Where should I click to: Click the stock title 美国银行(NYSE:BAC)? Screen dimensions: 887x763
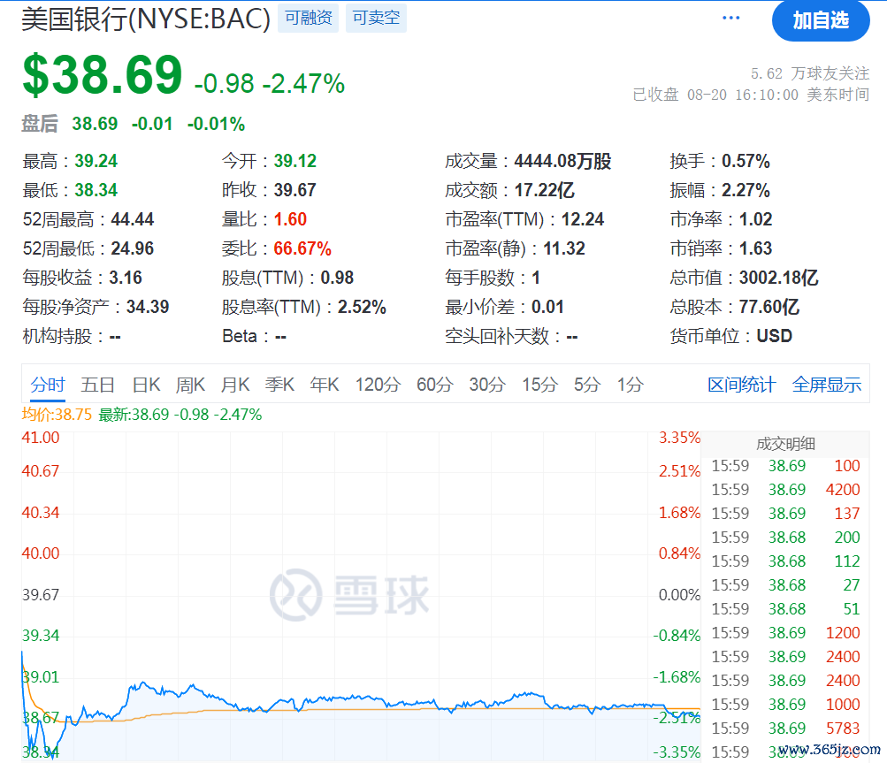tap(146, 19)
